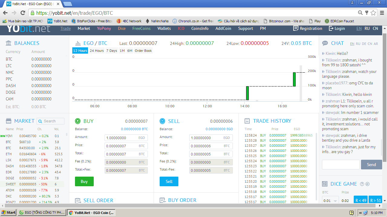The width and height of the screenshot is (387, 217).
Task: Select the SWEET row in market list
Action: tap(33, 184)
